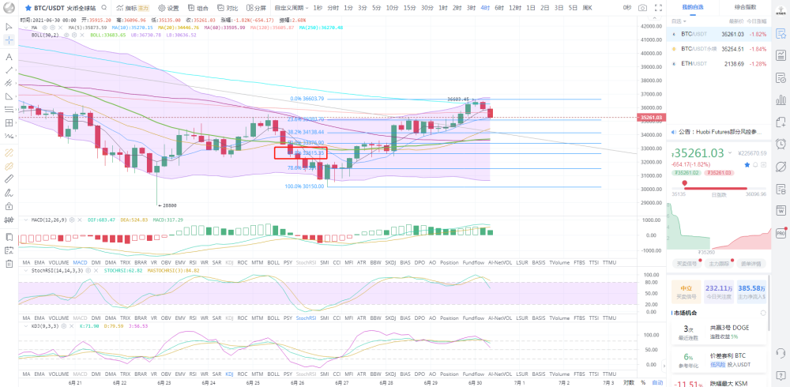Take a chart screenshot with camera icon
The width and height of the screenshot is (790, 387).
[642, 8]
